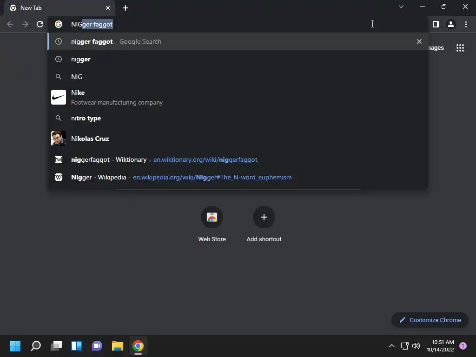Choose the Nike footwear company suggestion
This screenshot has height=357, width=476.
click(238, 98)
